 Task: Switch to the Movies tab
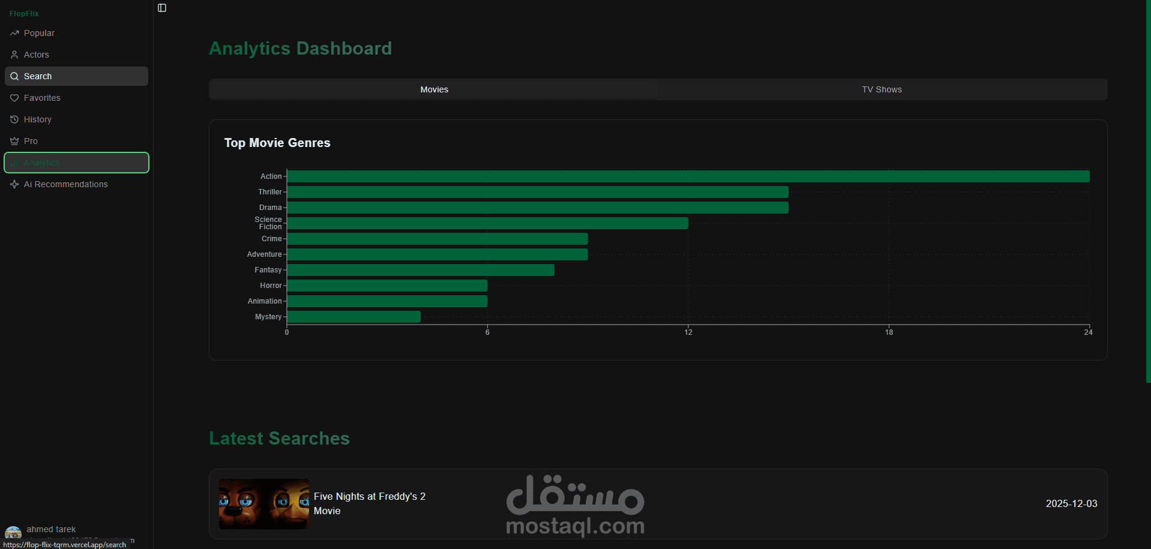pos(434,89)
